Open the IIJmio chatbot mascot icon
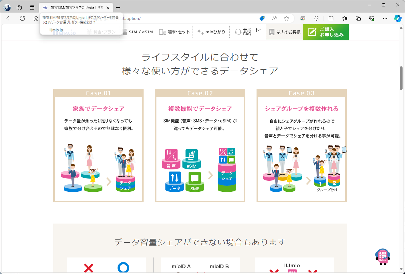 [x=383, y=256]
